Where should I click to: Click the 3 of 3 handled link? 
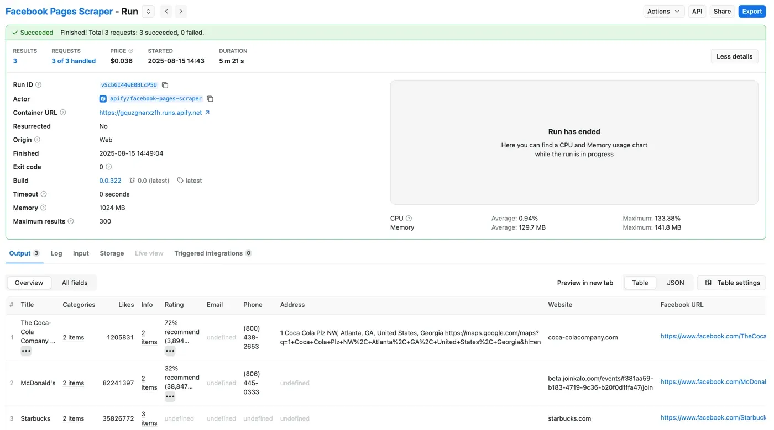[74, 61]
